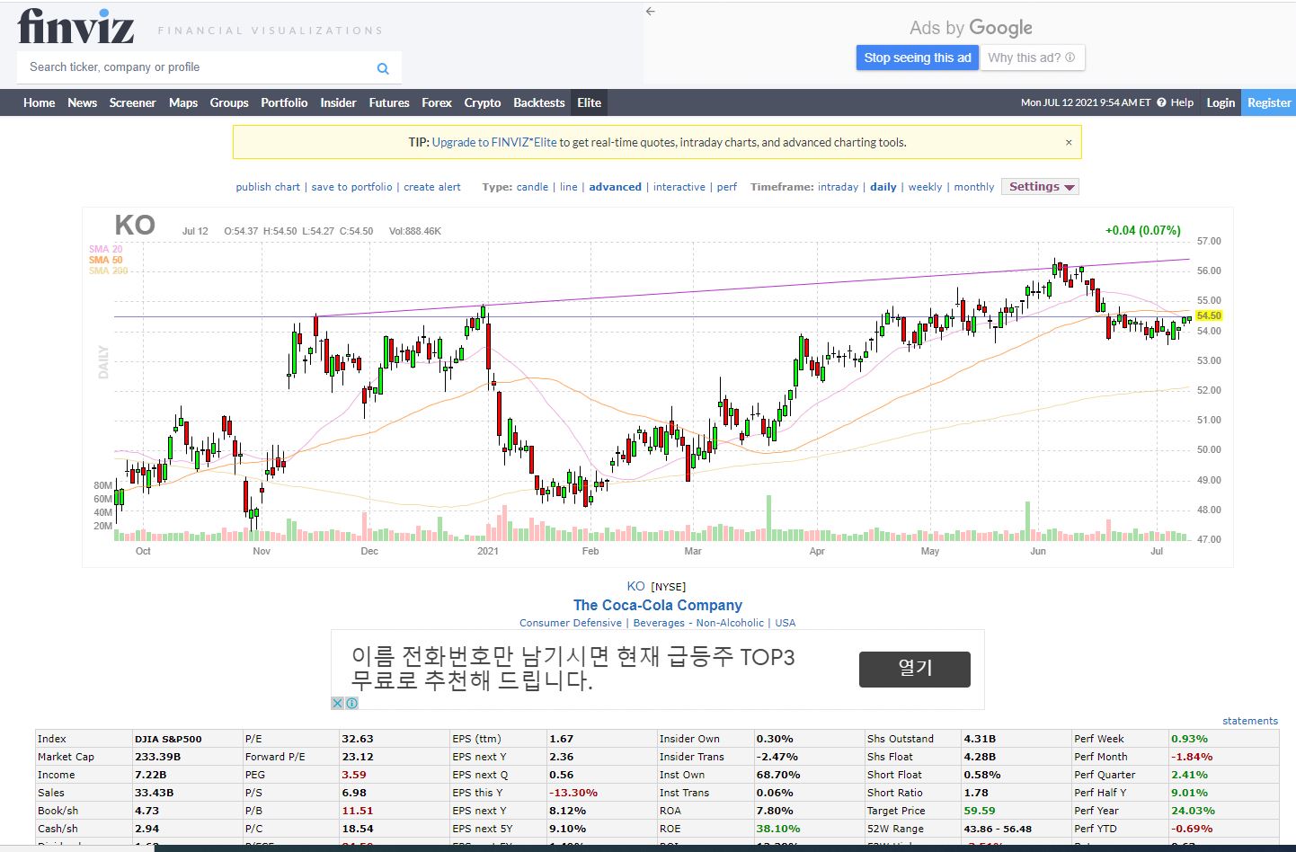Set timeframe to intraday
The image size is (1296, 852).
tap(839, 187)
